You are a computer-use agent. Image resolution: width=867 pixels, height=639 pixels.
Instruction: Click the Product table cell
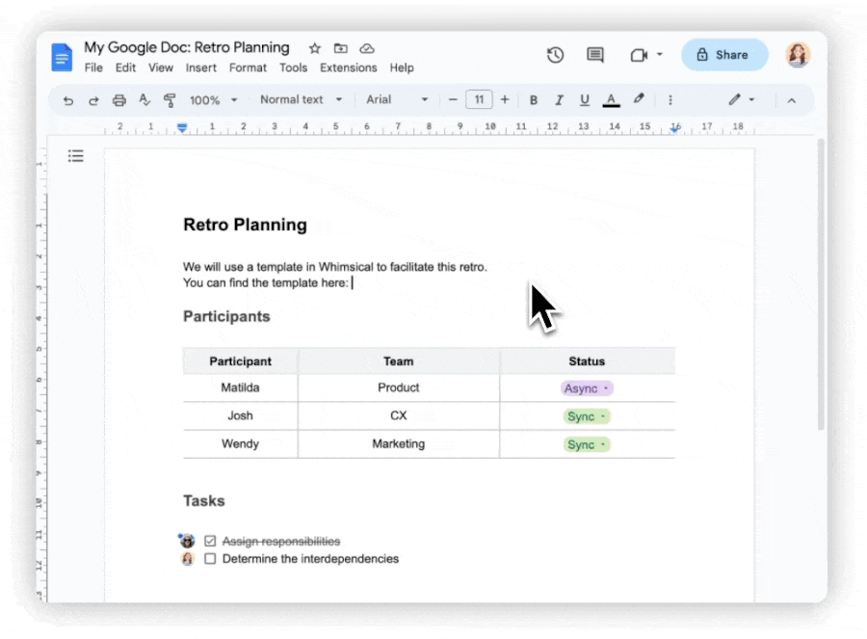(399, 387)
